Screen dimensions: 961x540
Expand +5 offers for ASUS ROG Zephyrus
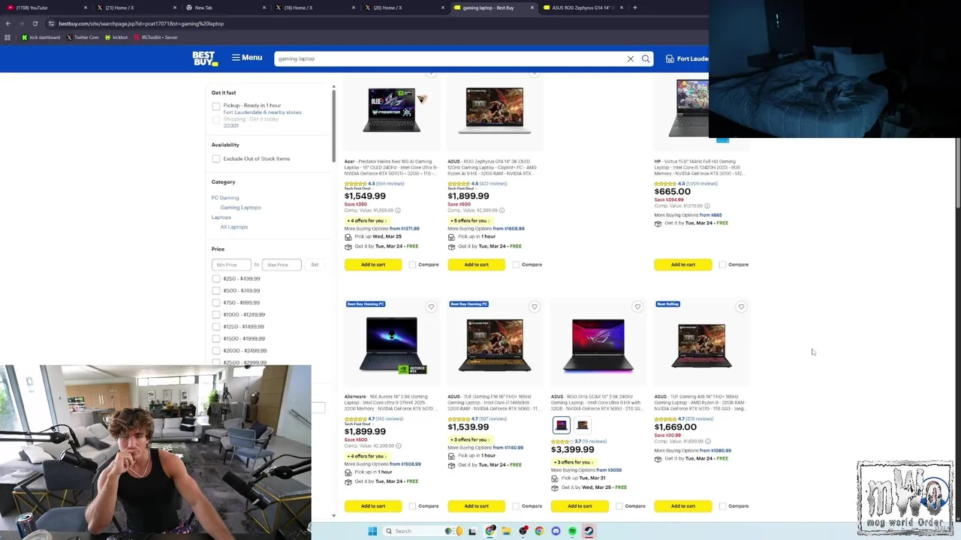(x=470, y=220)
